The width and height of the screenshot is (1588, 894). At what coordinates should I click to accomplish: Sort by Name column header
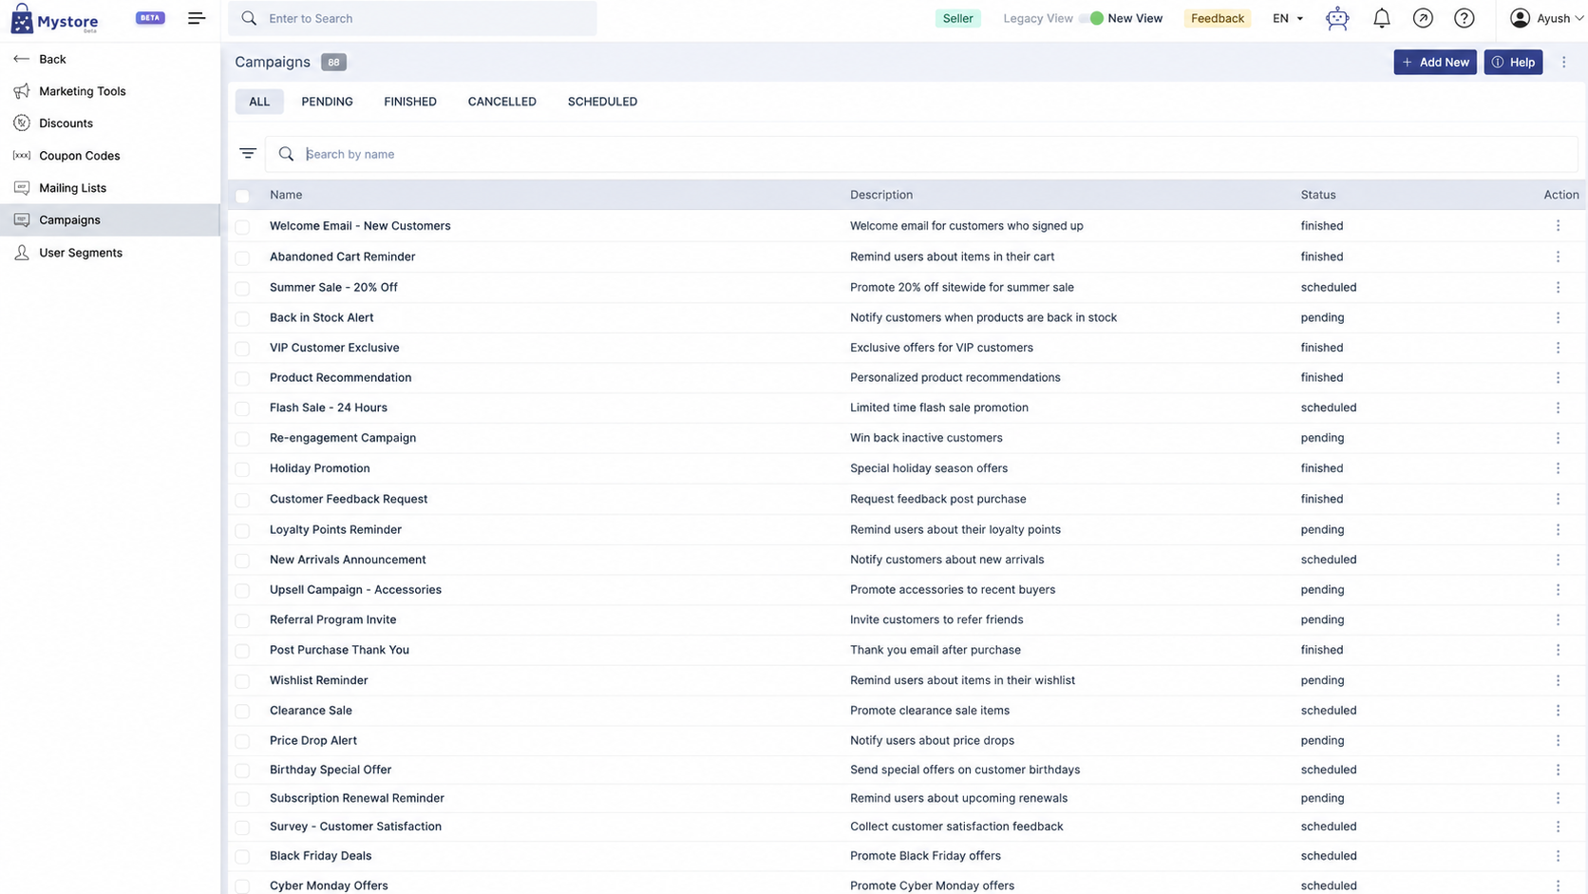tap(286, 195)
